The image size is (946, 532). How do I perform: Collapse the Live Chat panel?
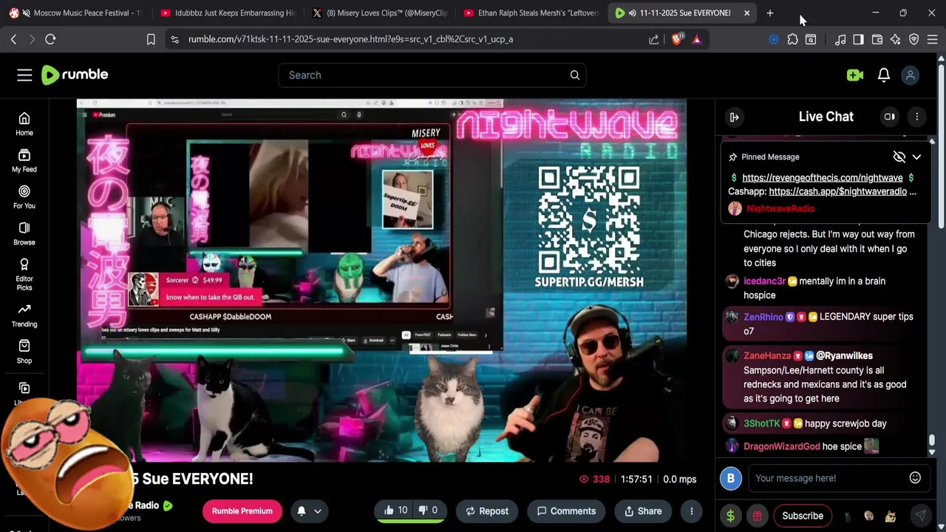point(734,117)
